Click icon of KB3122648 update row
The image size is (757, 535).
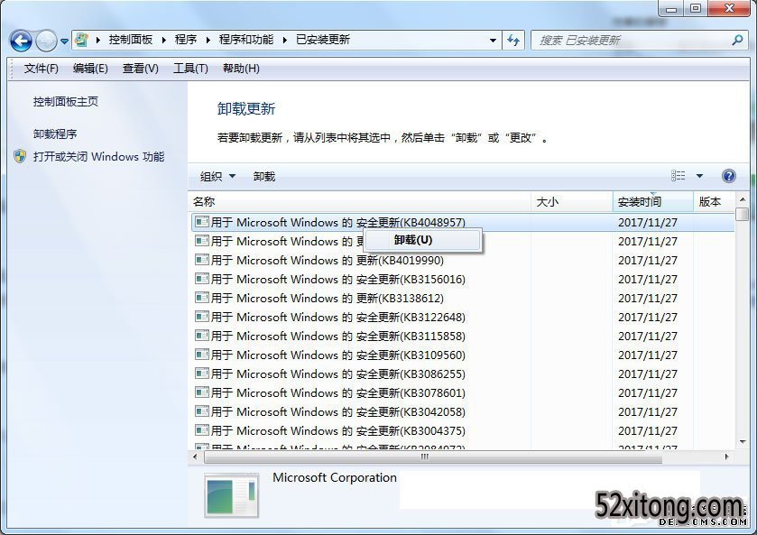coord(202,317)
